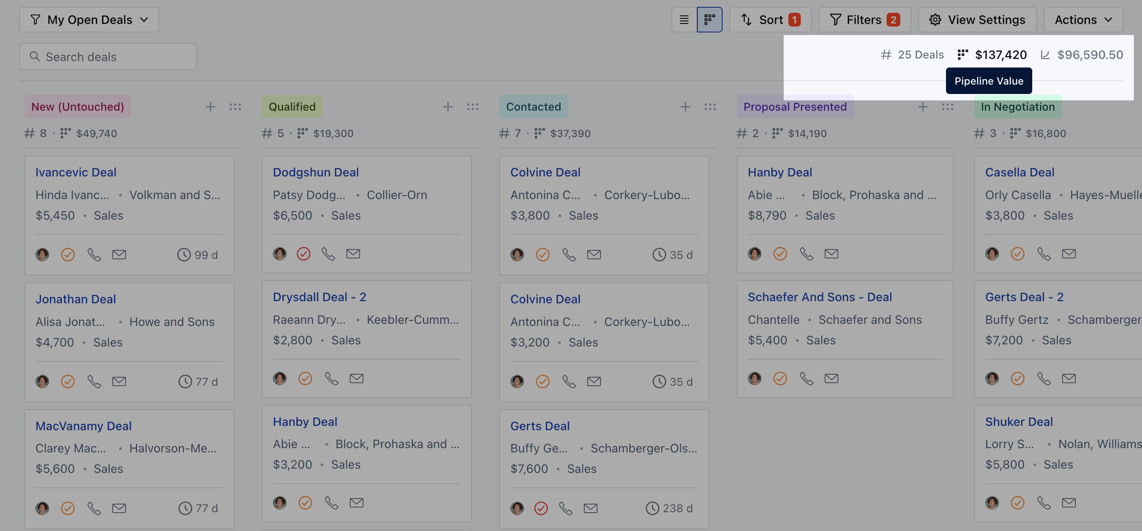The image size is (1142, 531).
Task: Open the Actions dropdown menu
Action: (x=1083, y=20)
